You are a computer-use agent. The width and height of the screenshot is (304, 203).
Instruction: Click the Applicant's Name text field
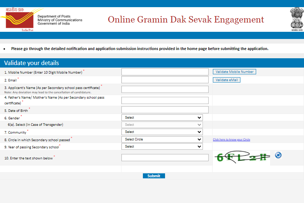pos(165,89)
